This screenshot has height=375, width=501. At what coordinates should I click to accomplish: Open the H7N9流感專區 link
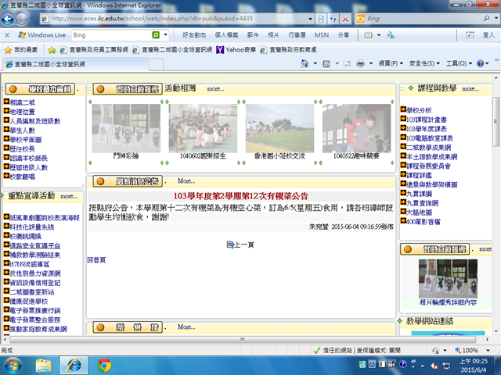click(30, 264)
